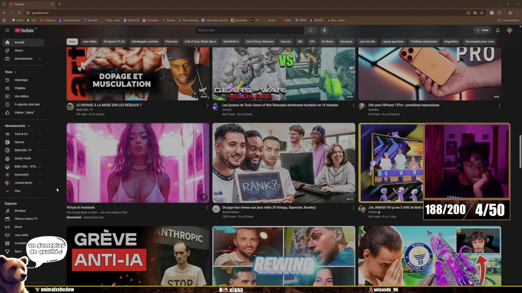Click the search magnifier button
Screen dimensions: 522x293
point(310,30)
